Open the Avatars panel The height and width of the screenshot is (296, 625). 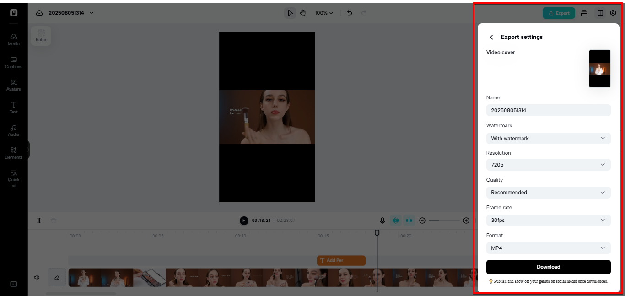(x=13, y=85)
